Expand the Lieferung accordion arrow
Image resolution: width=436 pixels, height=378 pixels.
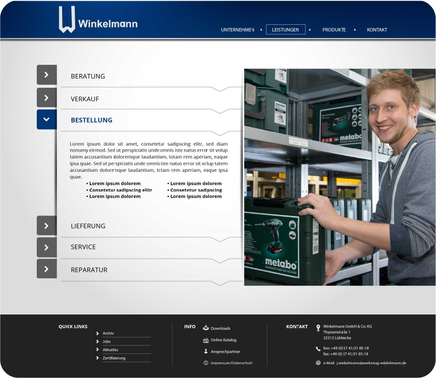coord(46,226)
